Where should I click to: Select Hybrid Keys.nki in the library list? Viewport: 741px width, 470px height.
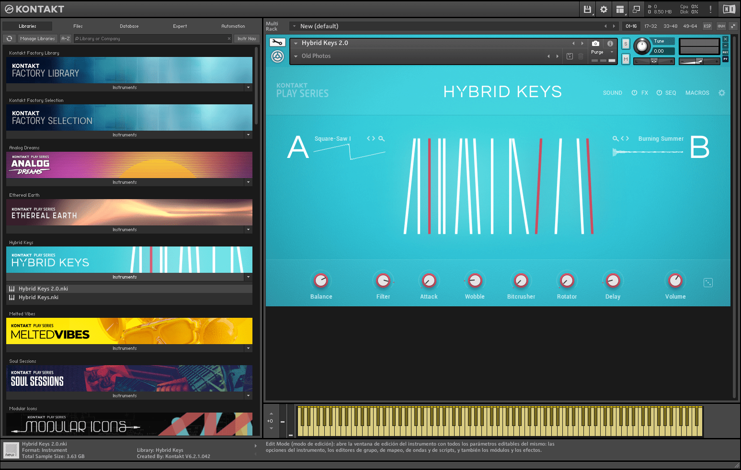tap(38, 297)
